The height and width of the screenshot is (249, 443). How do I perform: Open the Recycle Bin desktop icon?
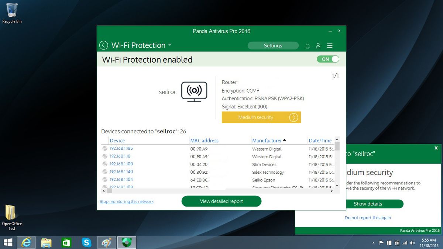pyautogui.click(x=12, y=13)
